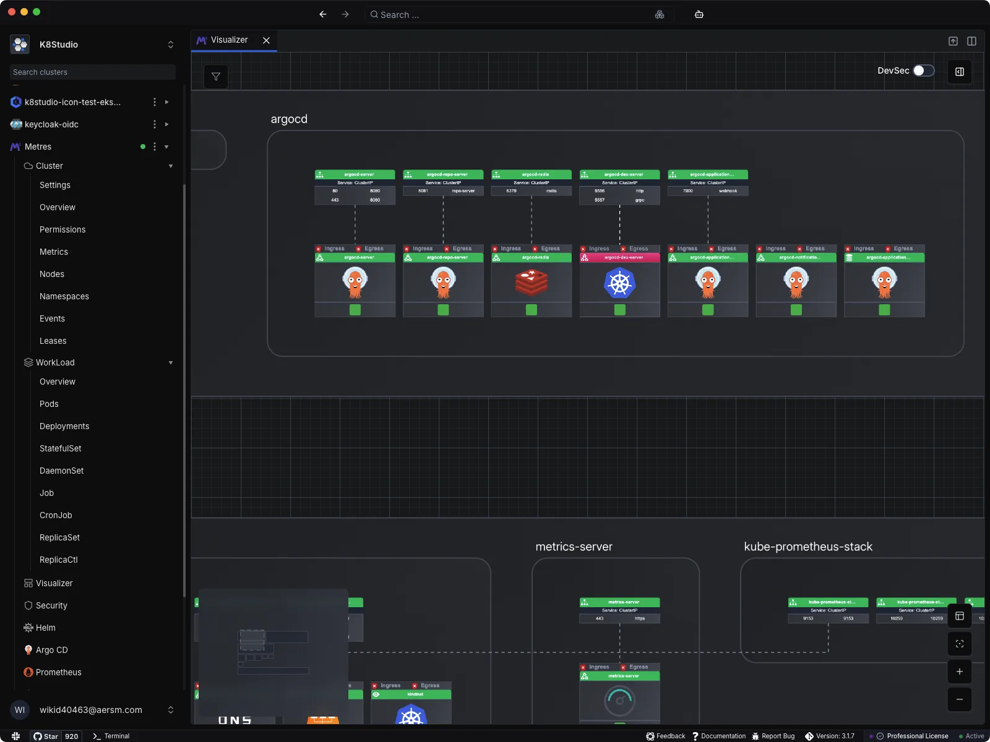Open Nodes page
The height and width of the screenshot is (742, 990).
(52, 274)
